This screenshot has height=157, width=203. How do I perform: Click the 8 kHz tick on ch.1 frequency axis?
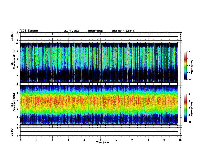[x=18, y=51]
